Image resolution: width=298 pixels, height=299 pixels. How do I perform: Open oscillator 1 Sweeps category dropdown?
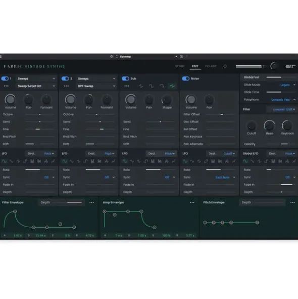click(36, 78)
